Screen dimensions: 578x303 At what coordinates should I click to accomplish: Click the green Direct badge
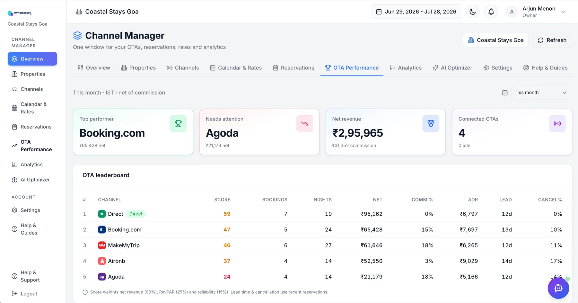tap(136, 214)
